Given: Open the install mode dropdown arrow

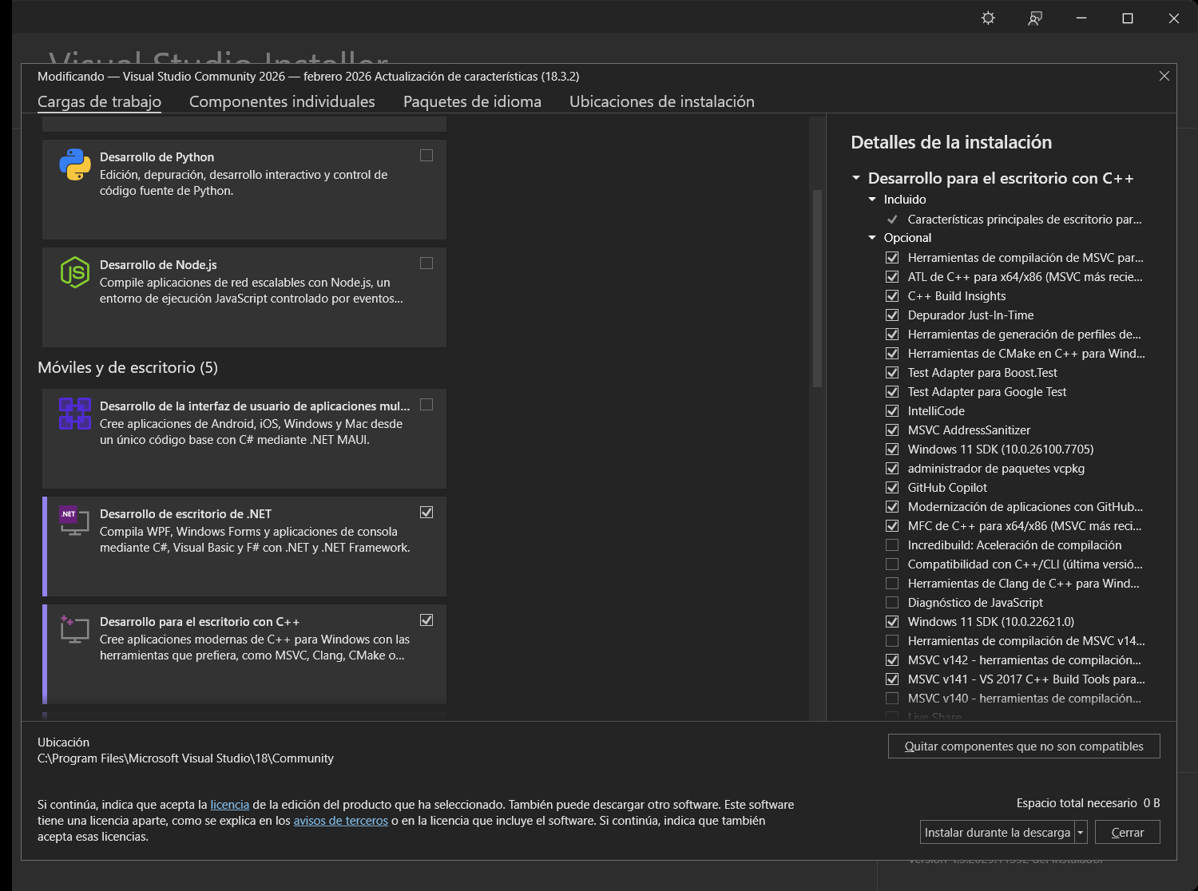Looking at the screenshot, I should pyautogui.click(x=1081, y=832).
